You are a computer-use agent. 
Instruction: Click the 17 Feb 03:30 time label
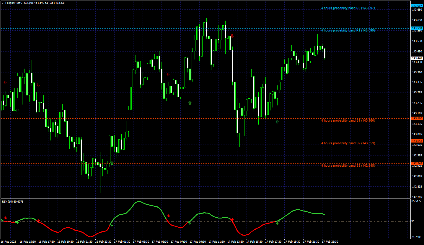pyautogui.click(x=141, y=242)
